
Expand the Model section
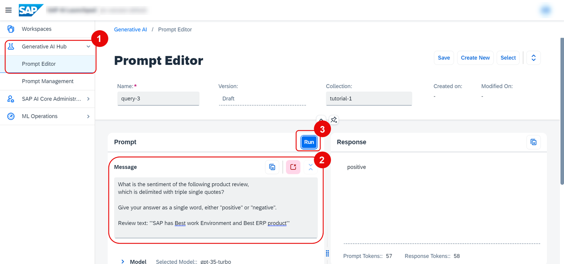coord(123,261)
